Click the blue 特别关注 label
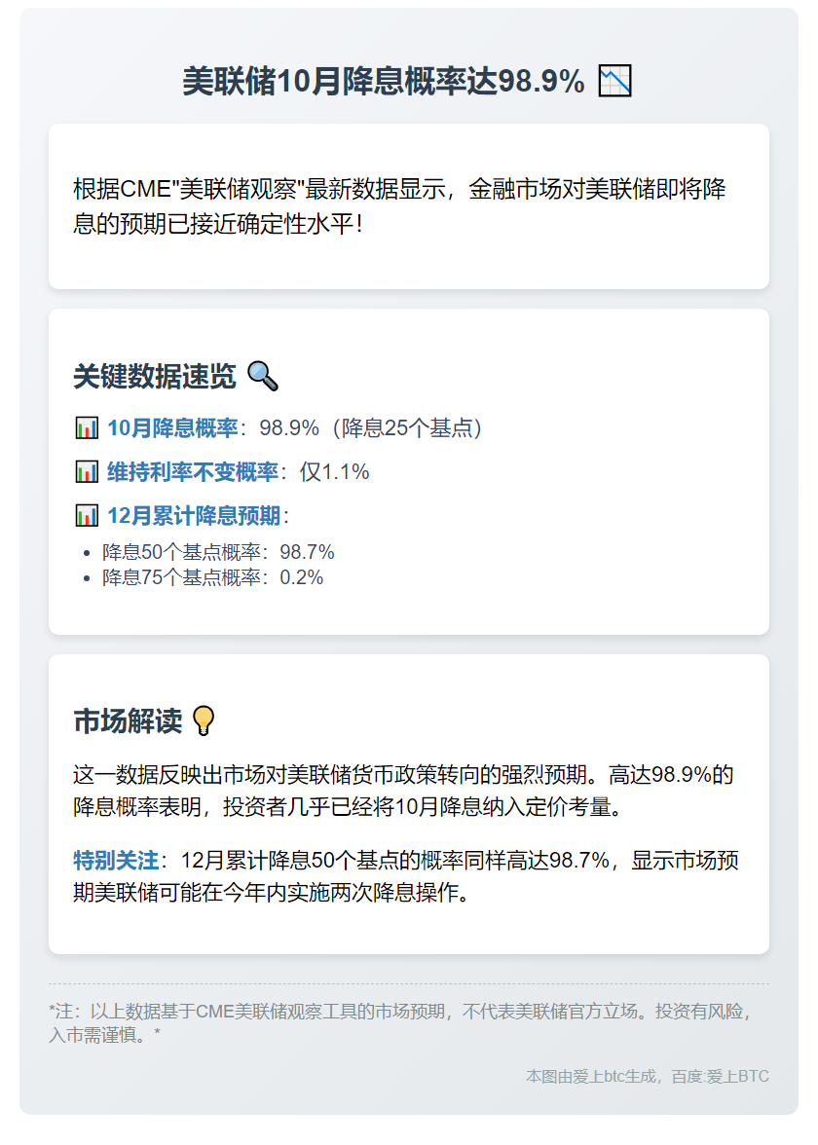Viewport: 818px width, 1145px height. click(116, 861)
